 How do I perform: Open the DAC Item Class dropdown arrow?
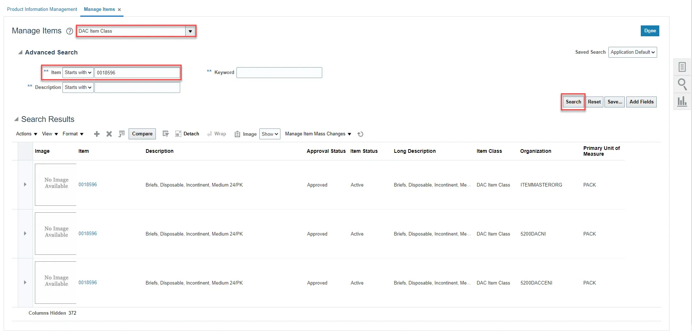tap(190, 31)
